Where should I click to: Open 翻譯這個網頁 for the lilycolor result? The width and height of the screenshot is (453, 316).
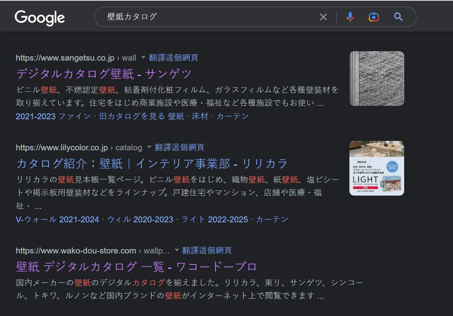[x=179, y=148]
